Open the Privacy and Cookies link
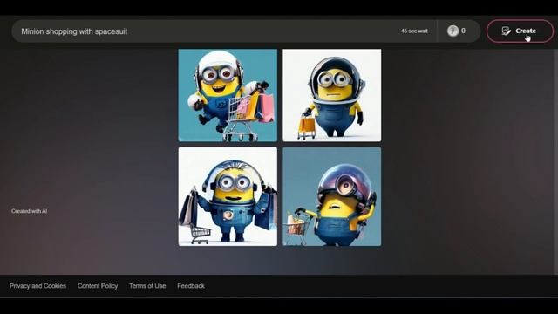Viewport: 558px width, 314px height. (x=37, y=286)
